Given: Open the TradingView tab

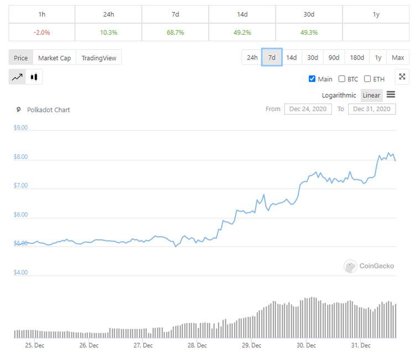Looking at the screenshot, I should point(99,58).
